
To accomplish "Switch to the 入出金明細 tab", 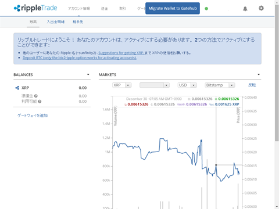I will click(x=56, y=22).
